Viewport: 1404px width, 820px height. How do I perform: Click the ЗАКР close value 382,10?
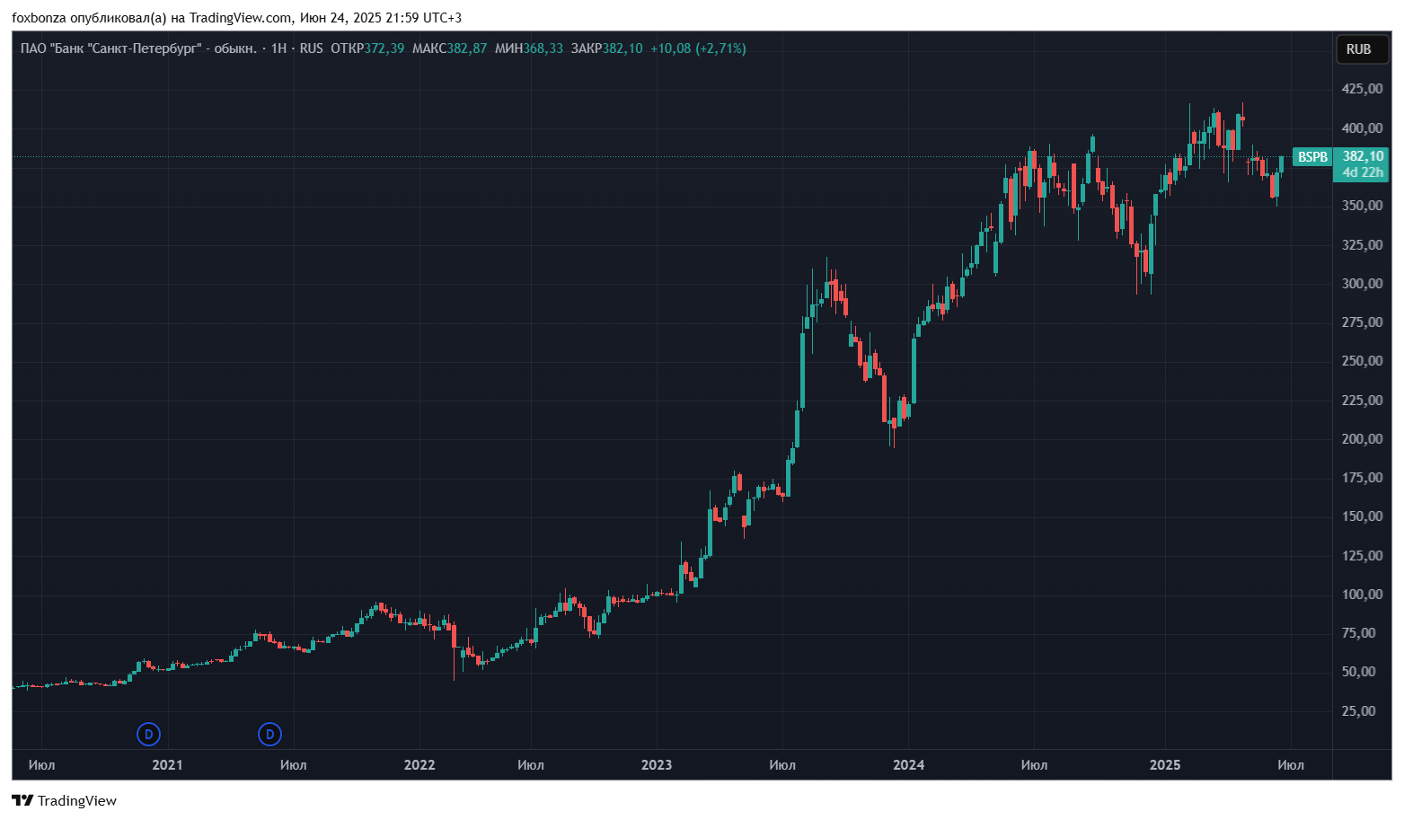click(623, 48)
